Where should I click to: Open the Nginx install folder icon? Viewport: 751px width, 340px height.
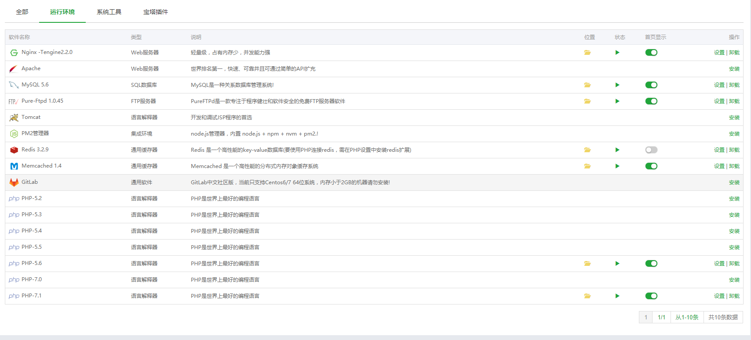click(x=587, y=53)
